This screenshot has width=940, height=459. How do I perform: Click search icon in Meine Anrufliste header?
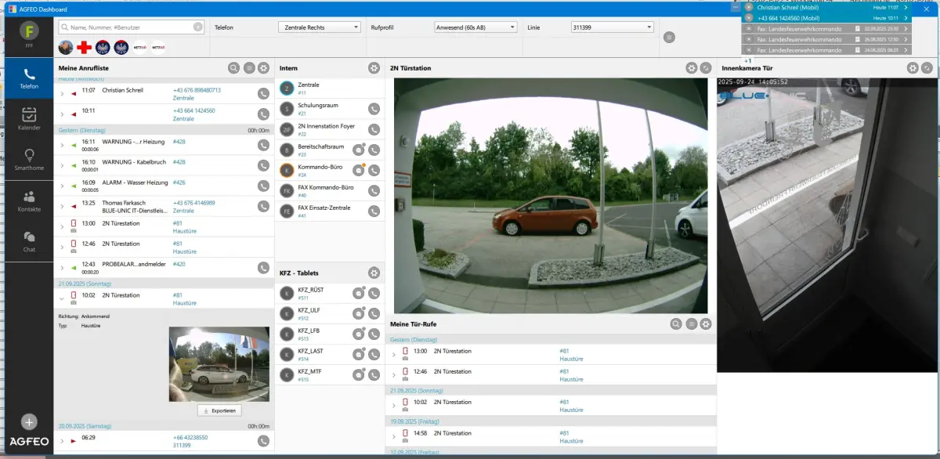233,68
